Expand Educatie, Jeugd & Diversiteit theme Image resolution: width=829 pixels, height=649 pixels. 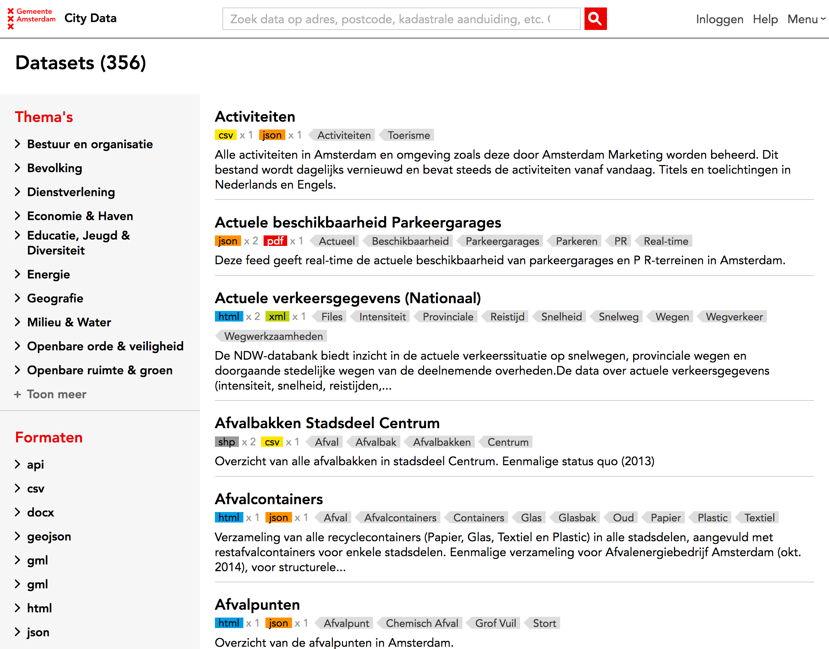tap(78, 243)
